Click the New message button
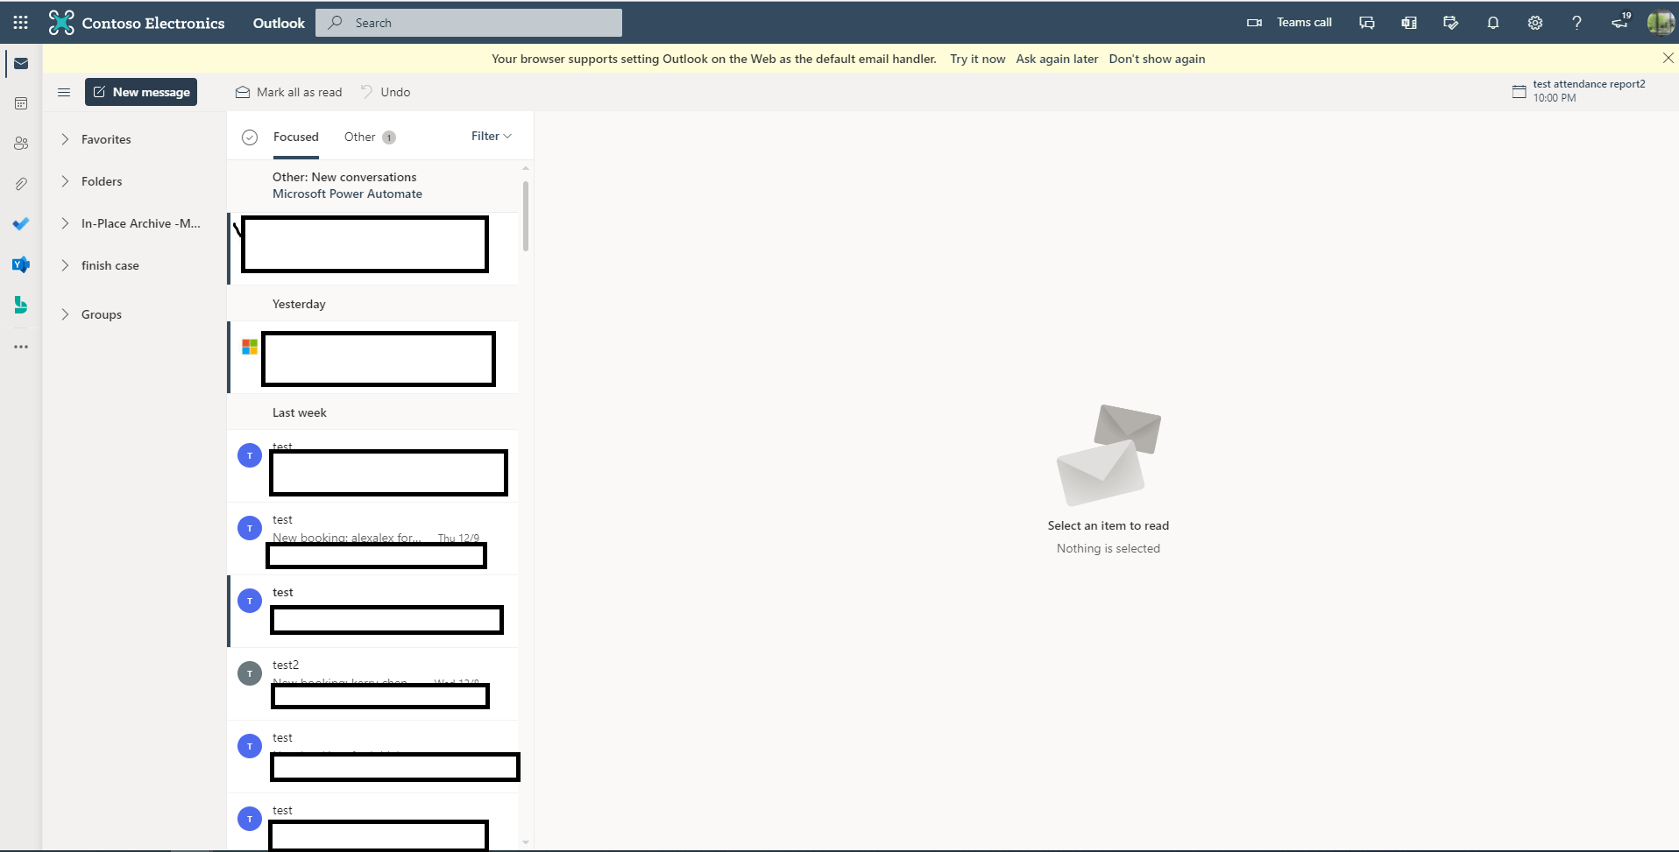This screenshot has width=1679, height=852. (x=141, y=92)
